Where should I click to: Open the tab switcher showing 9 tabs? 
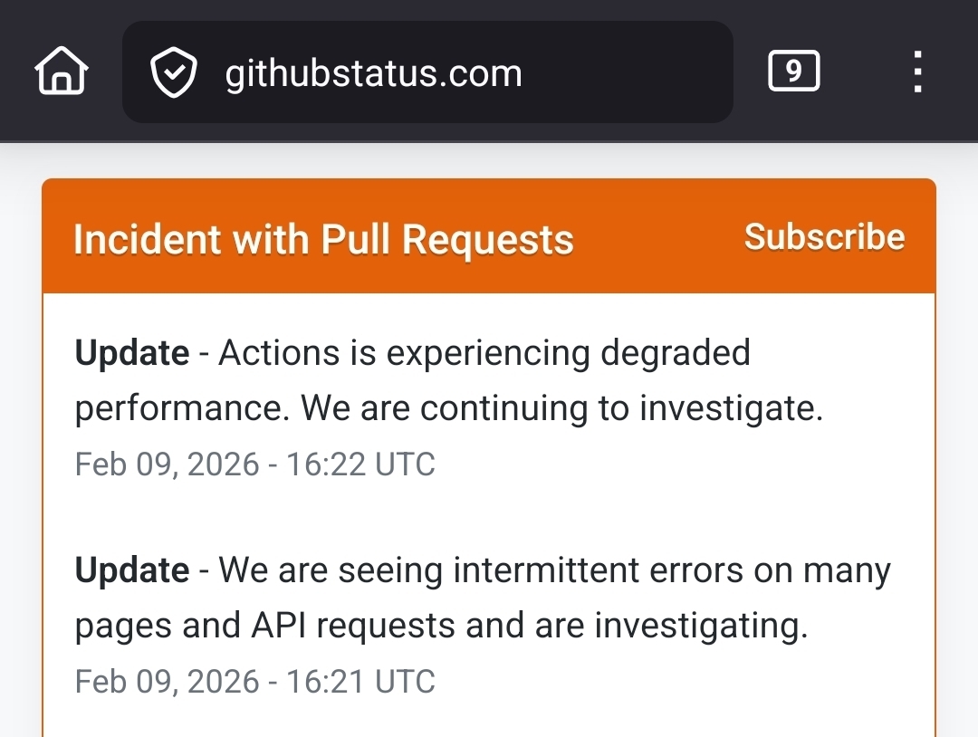(793, 72)
